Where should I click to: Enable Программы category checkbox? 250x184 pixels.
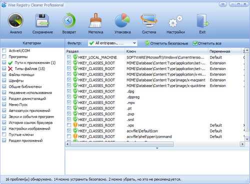pos(4,56)
